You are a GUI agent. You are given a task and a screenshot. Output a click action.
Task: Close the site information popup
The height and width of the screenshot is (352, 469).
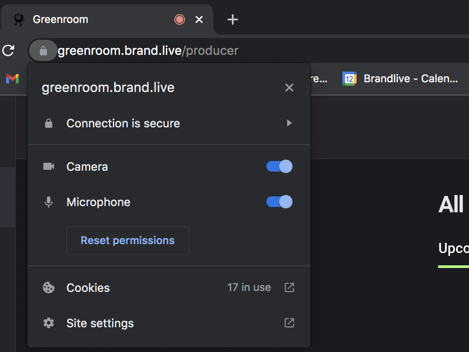[289, 88]
